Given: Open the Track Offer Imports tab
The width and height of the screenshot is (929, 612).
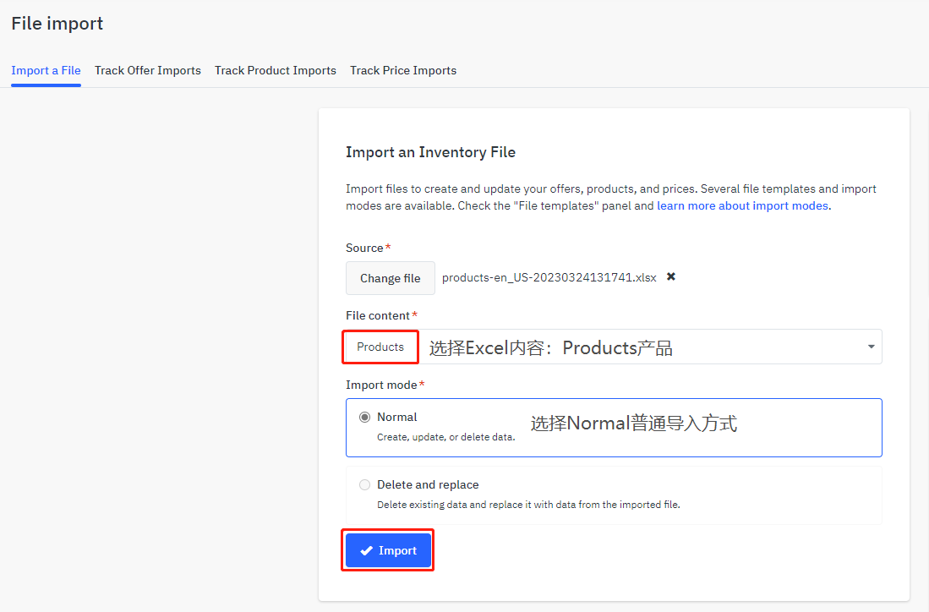Looking at the screenshot, I should point(148,70).
